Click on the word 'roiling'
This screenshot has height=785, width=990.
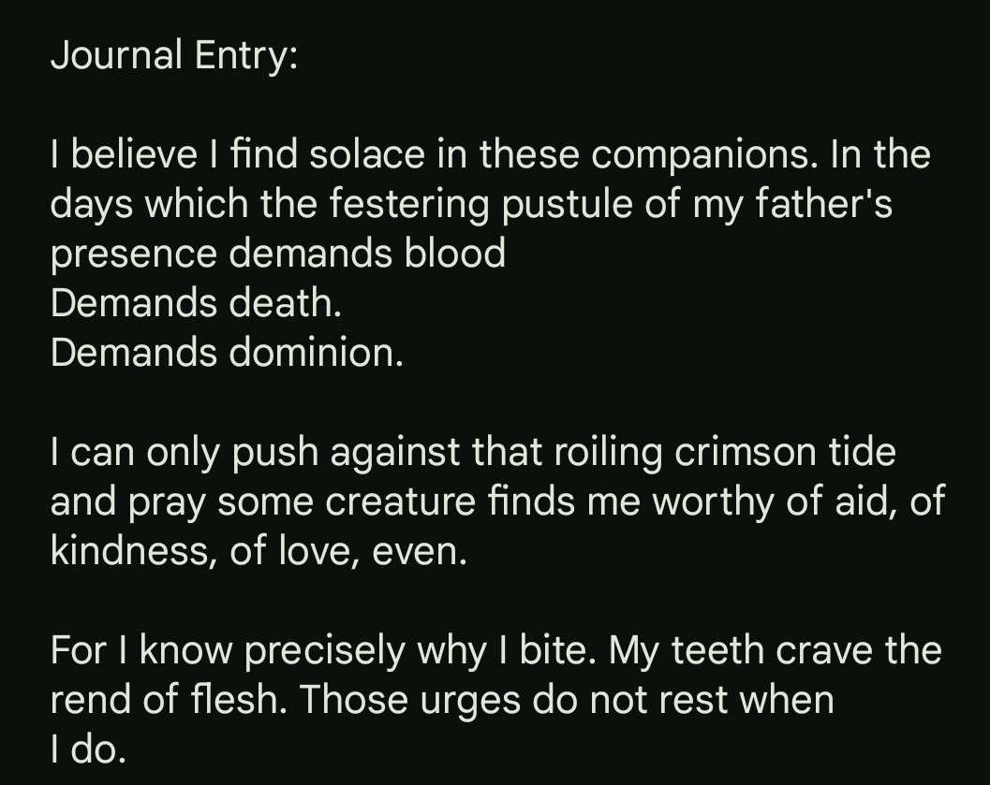tap(608, 452)
